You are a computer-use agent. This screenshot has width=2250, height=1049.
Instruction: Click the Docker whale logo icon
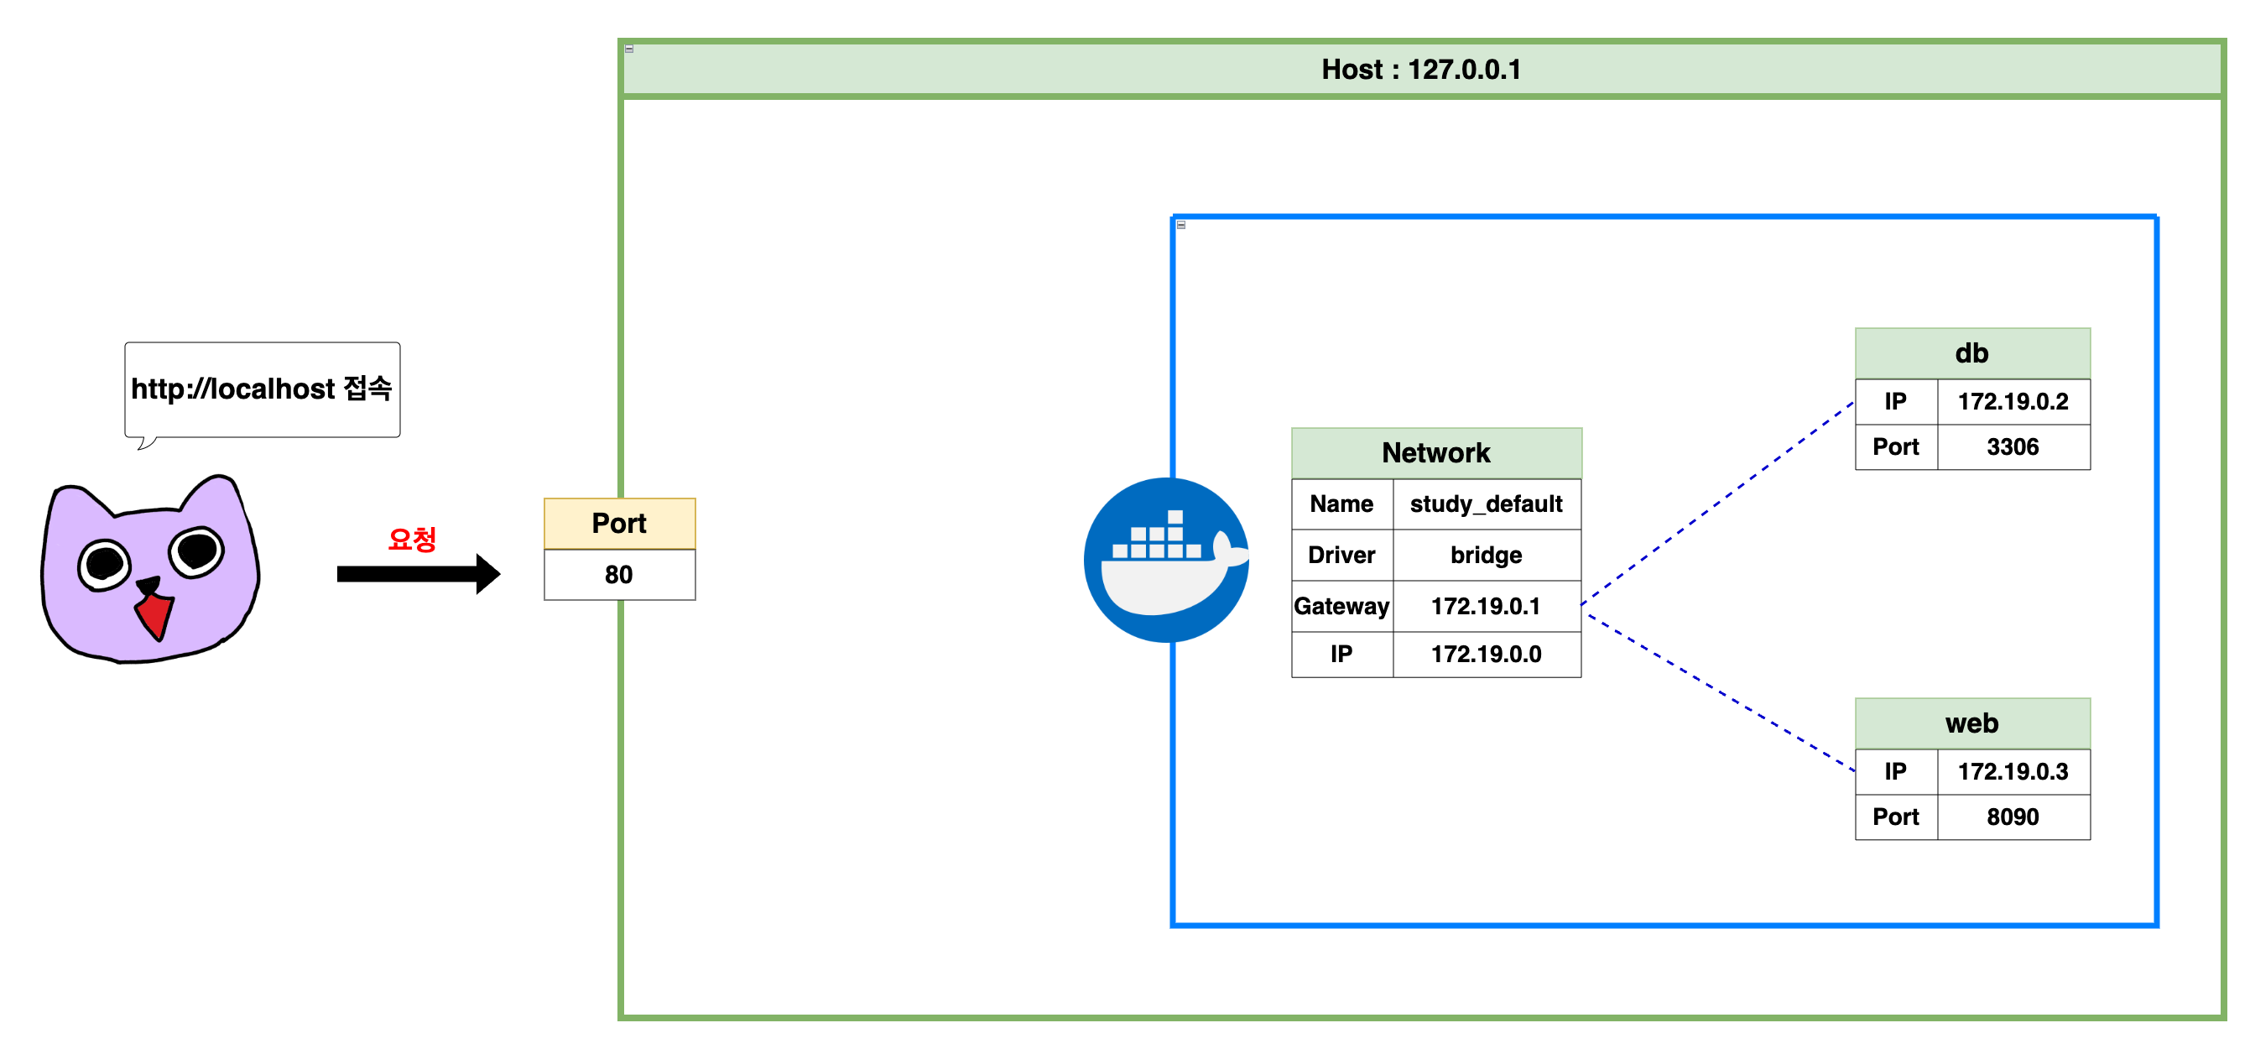[1165, 560]
